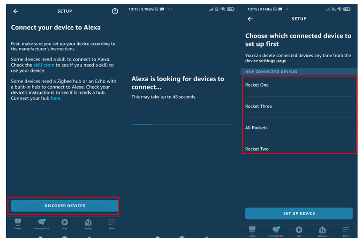Open Play tab in left screen
362x241 pixels.
click(65, 224)
